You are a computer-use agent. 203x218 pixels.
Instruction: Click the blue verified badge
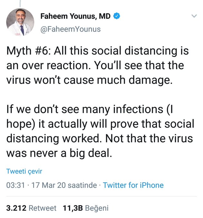click(x=116, y=16)
